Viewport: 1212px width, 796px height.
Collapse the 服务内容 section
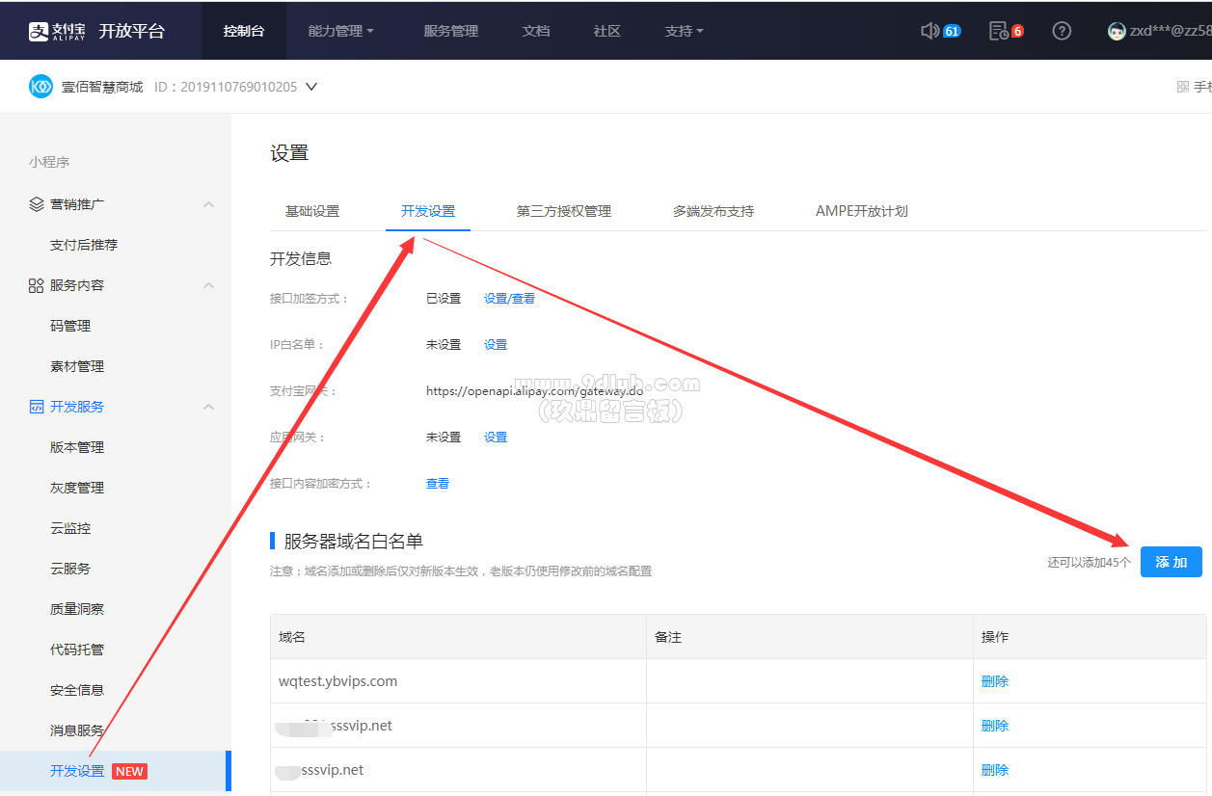[x=208, y=285]
